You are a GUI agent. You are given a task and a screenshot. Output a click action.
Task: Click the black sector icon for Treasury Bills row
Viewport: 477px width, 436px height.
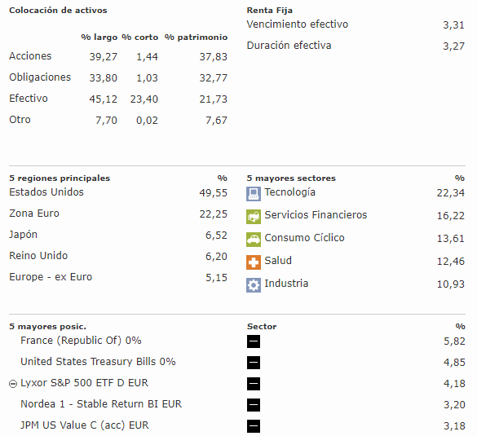pyautogui.click(x=254, y=363)
